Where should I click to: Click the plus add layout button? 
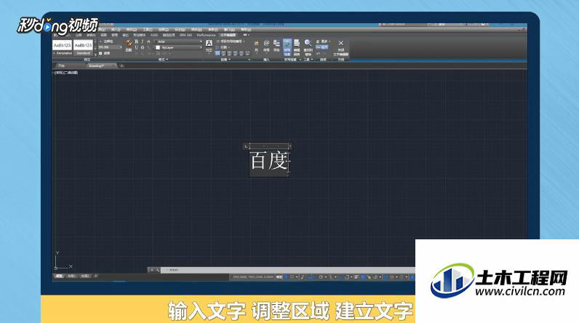click(95, 276)
